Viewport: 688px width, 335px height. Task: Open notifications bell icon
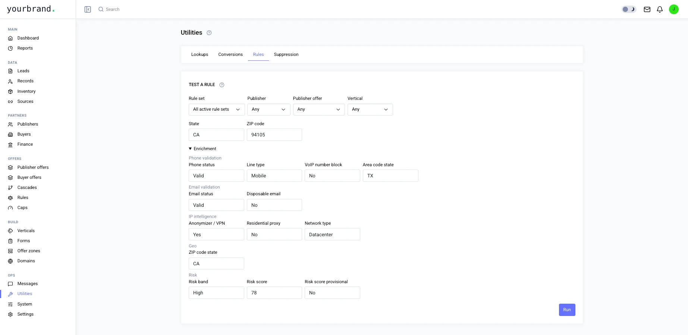[x=660, y=9]
